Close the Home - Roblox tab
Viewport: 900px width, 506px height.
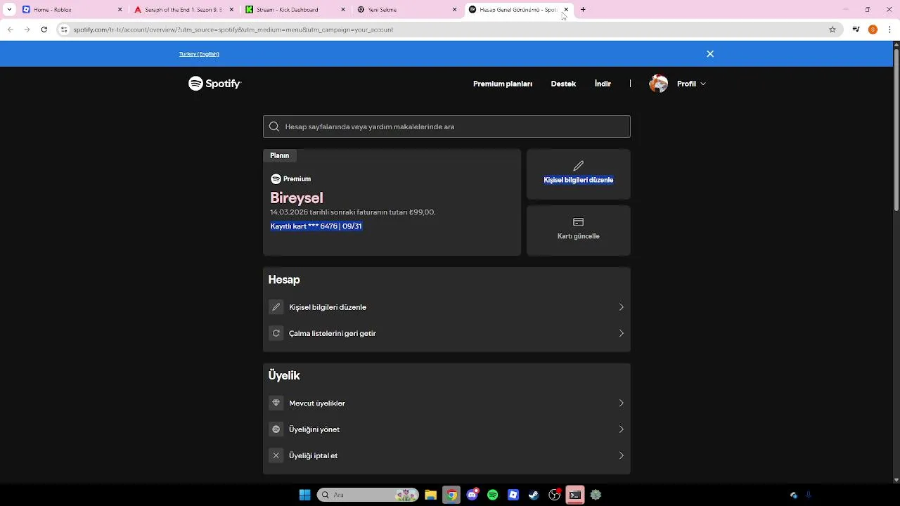120,10
